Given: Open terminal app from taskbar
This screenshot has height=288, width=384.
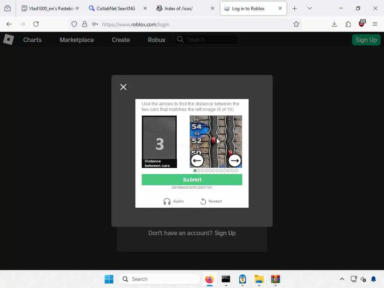Looking at the screenshot, I should [226, 279].
